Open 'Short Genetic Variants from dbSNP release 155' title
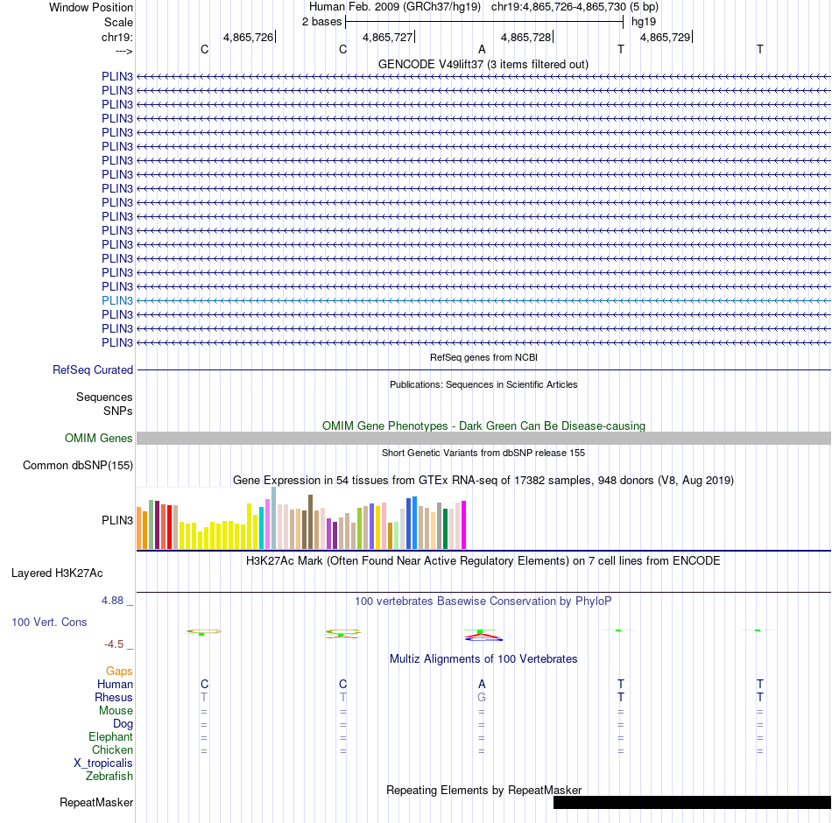The image size is (832, 823). pos(483,453)
